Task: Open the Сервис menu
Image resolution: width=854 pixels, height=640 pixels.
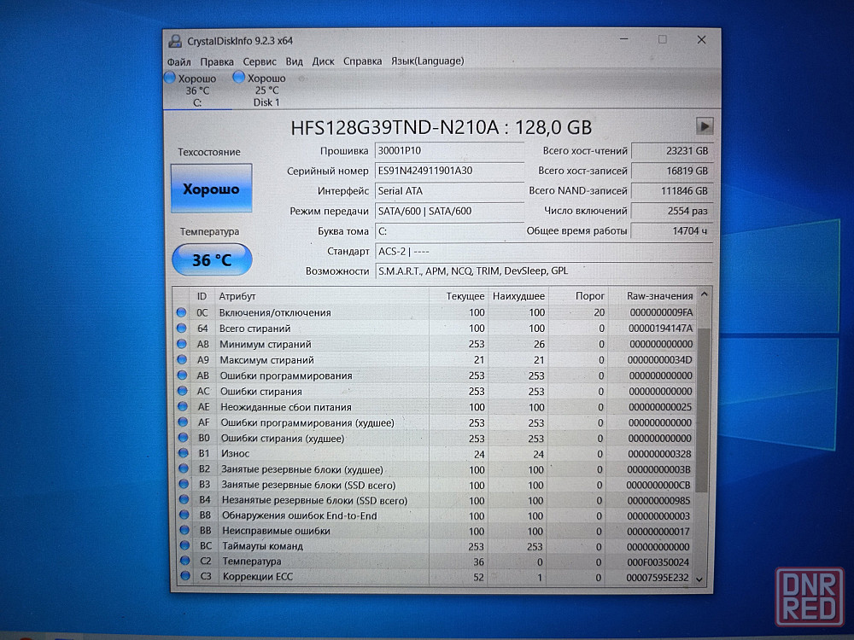Action: click(x=260, y=61)
